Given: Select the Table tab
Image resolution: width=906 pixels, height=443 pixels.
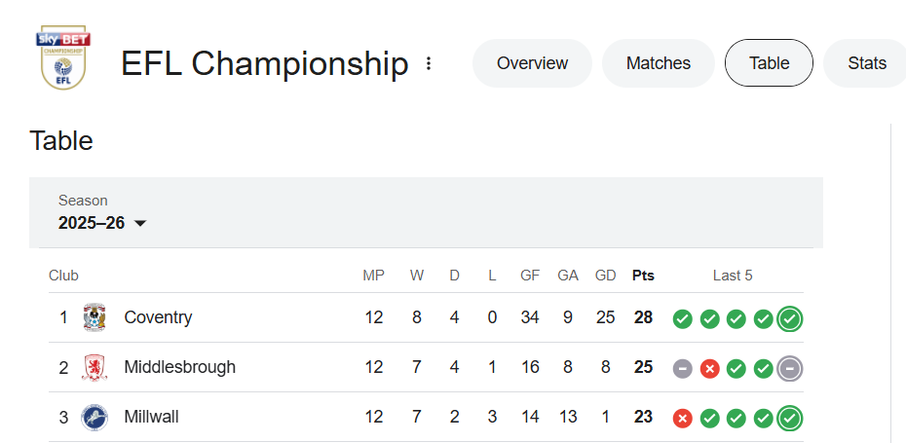Looking at the screenshot, I should (x=769, y=63).
